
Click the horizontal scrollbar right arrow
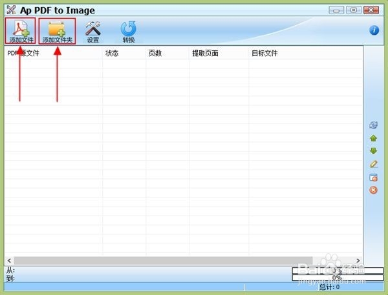click(358, 260)
